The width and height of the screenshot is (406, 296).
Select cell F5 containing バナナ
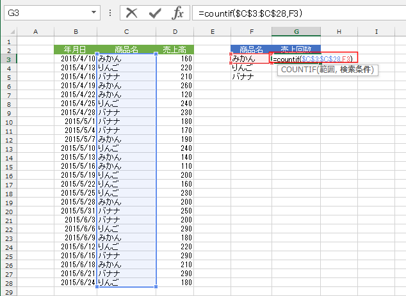point(250,76)
